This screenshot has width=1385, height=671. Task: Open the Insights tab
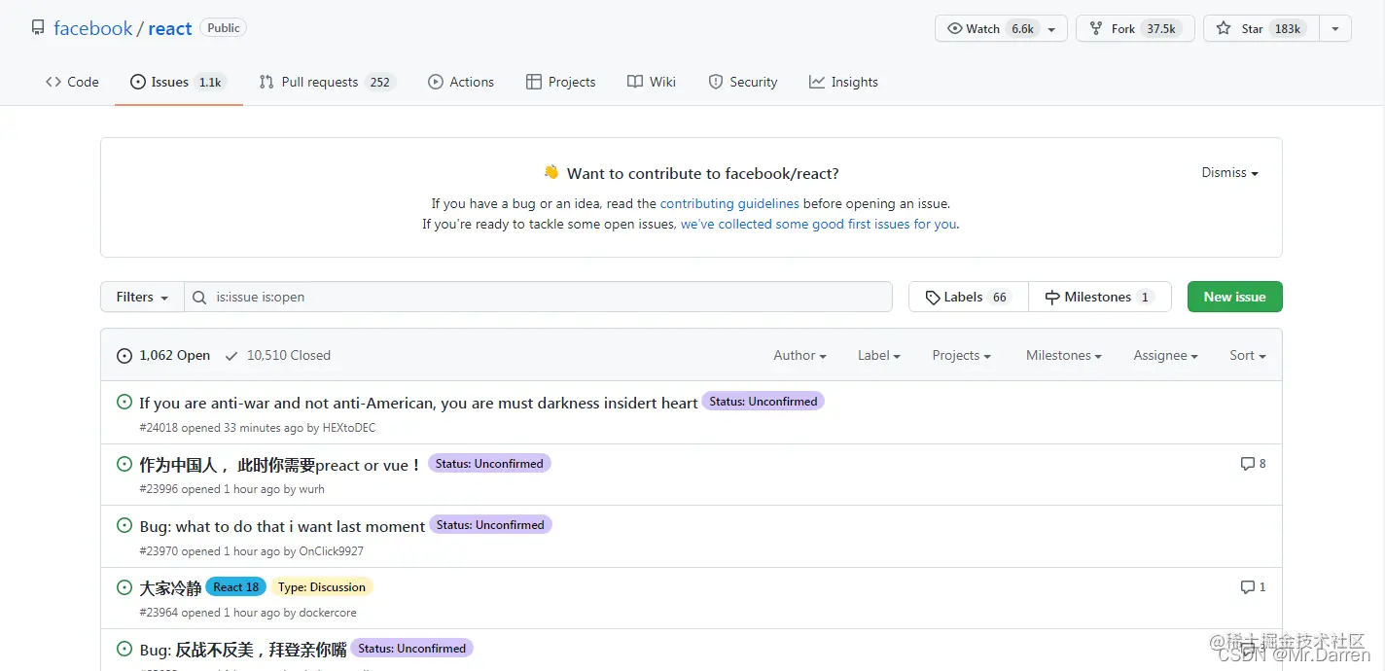point(843,82)
